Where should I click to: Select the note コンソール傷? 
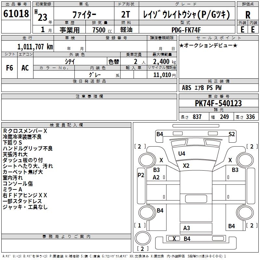click(18, 184)
